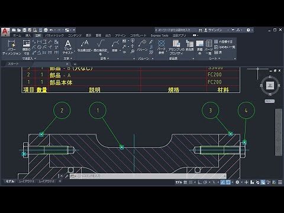Click the Plot printer icon in quick access toolbar
The height and width of the screenshot is (213, 284).
click(46, 30)
